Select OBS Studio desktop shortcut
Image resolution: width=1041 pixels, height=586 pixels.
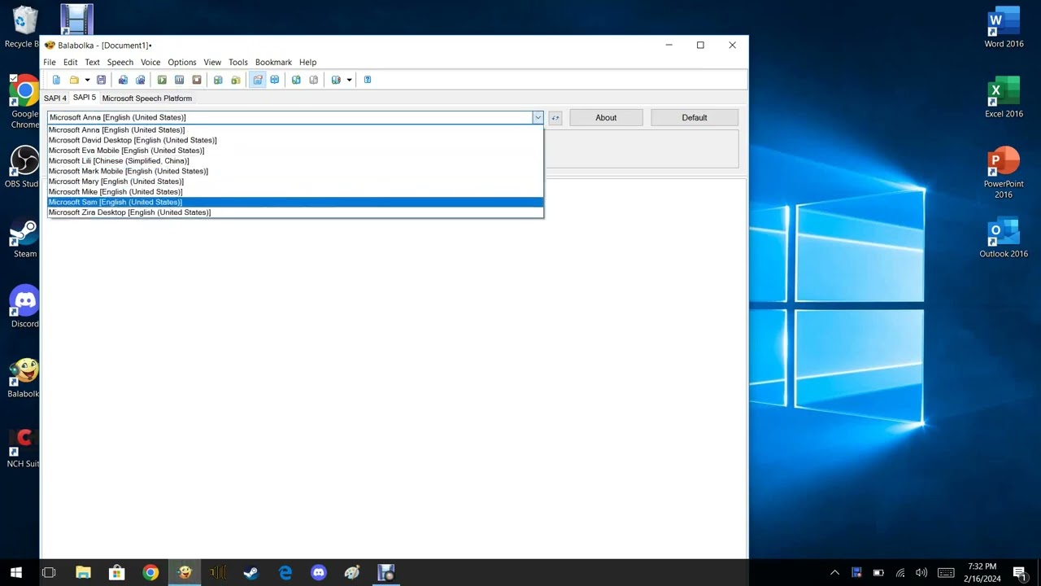coord(24,168)
